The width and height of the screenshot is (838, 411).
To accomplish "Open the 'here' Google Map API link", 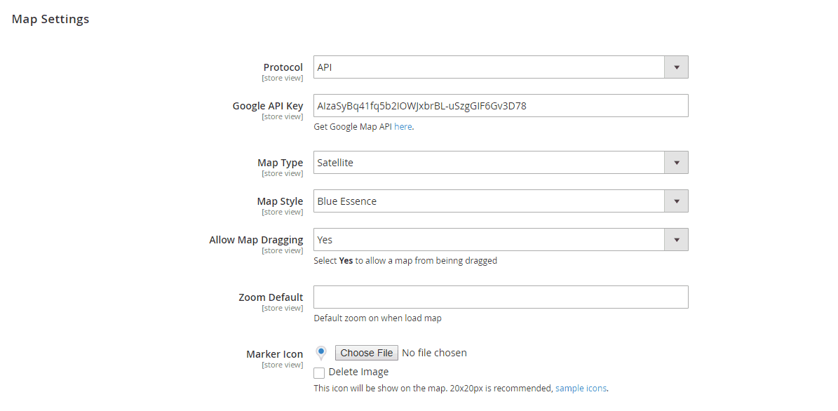I will [x=403, y=127].
